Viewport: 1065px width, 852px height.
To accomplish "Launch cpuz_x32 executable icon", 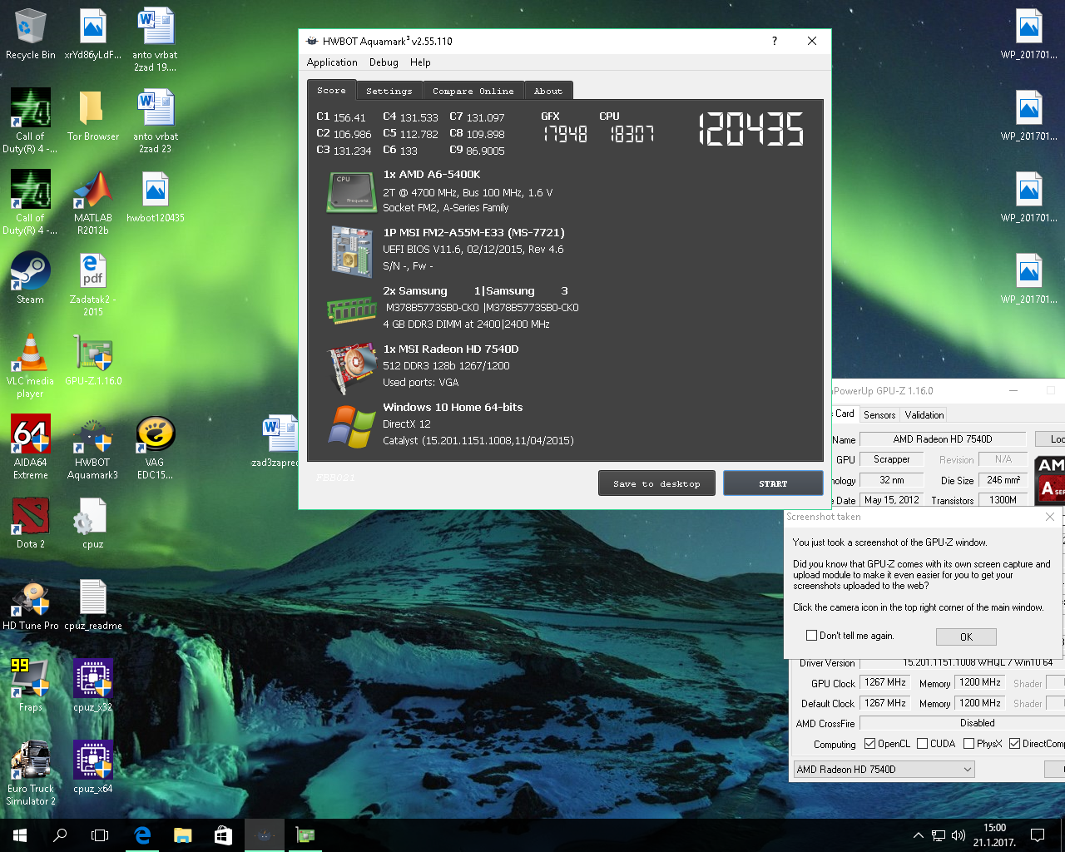I will pyautogui.click(x=92, y=686).
